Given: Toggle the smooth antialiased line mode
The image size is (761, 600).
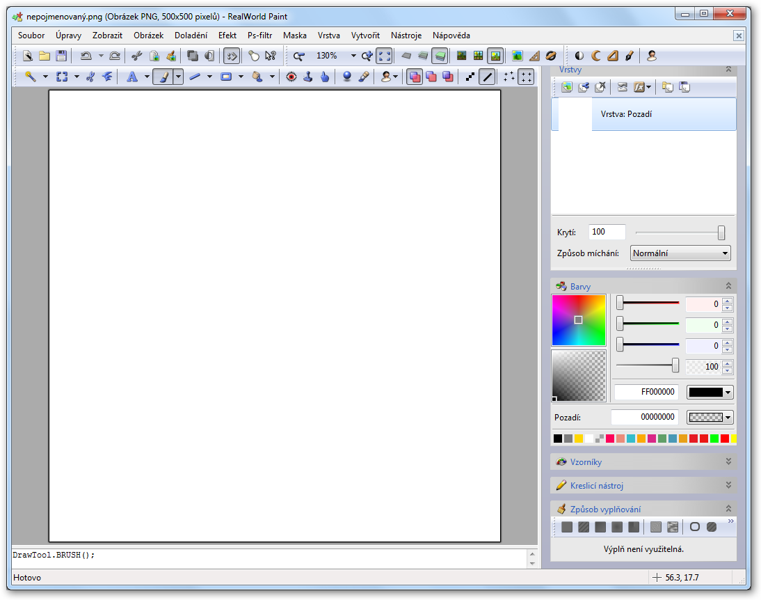Looking at the screenshot, I should (487, 77).
